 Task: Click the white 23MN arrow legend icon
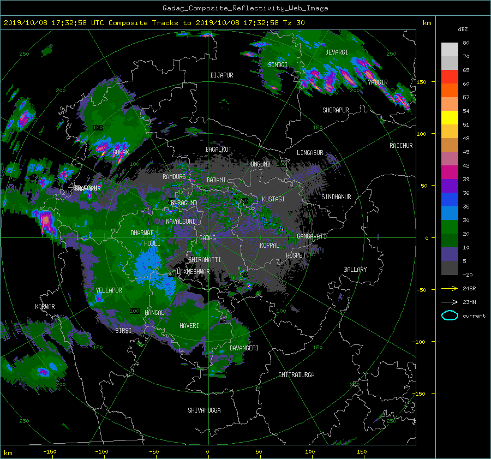(x=450, y=302)
